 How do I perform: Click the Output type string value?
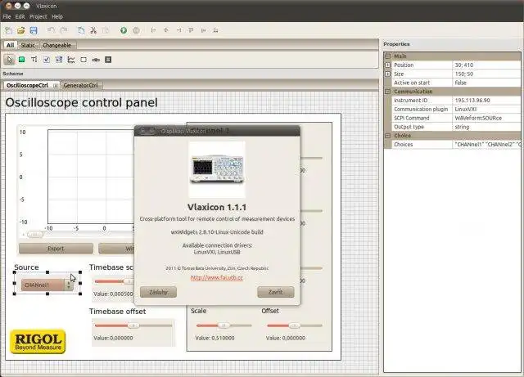click(486, 127)
